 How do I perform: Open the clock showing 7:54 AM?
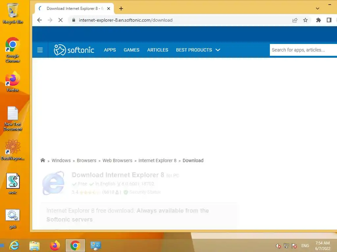323,246
